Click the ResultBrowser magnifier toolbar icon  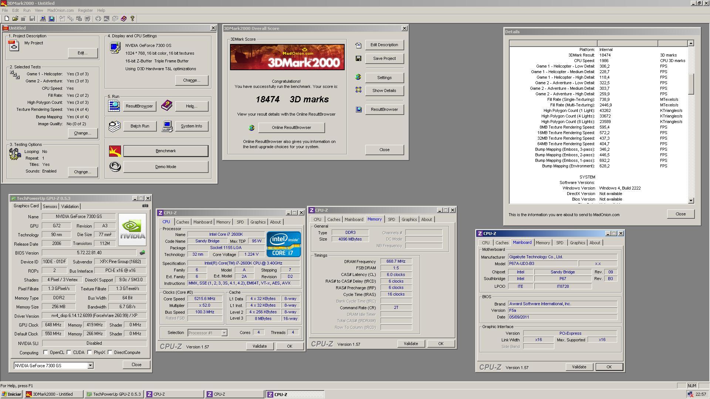pyautogui.click(x=51, y=18)
